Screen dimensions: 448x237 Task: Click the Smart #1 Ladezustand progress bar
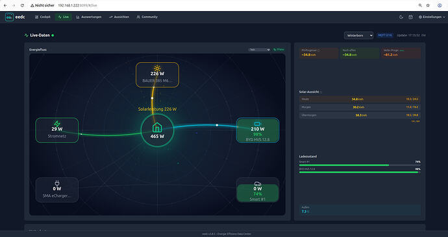tap(360, 165)
